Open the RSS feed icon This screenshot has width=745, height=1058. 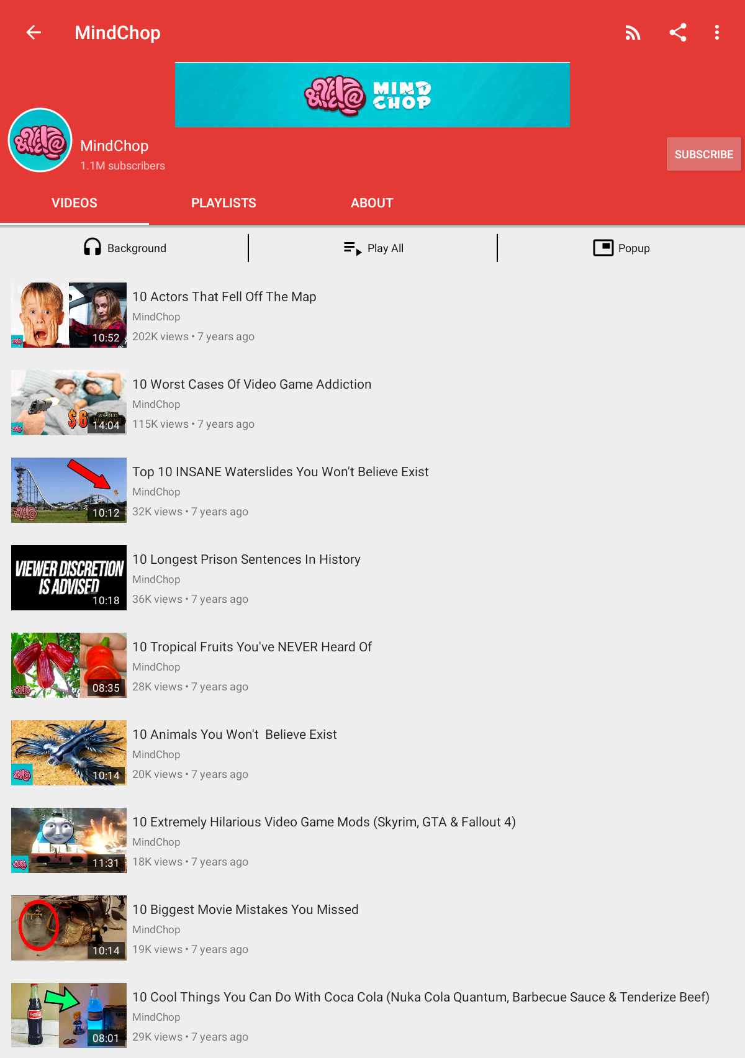(x=633, y=32)
